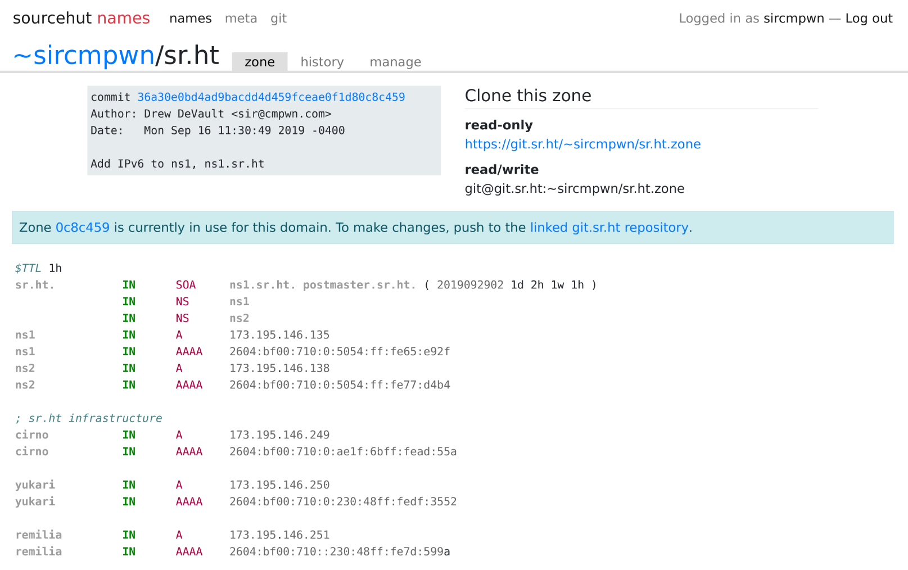908x570 pixels.
Task: Switch to the history tab
Action: 322,62
